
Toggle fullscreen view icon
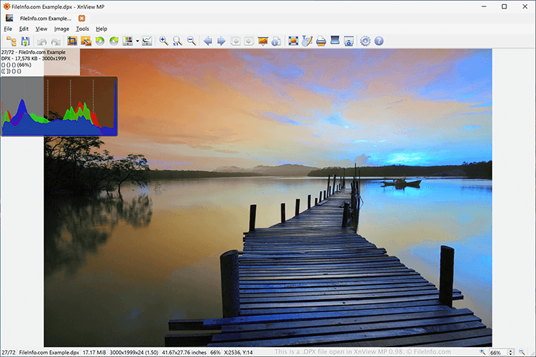293,42
